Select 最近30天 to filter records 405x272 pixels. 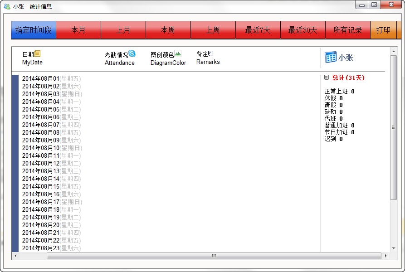point(303,30)
